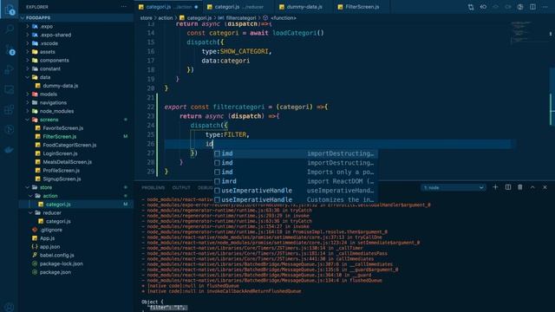Switch to categori.js reducer tab
Image resolution: width=555 pixels, height=312 pixels.
click(238, 7)
